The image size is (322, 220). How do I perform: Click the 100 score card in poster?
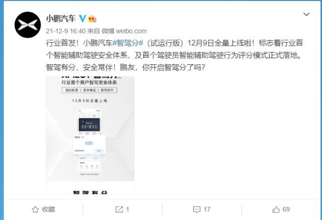89,144
